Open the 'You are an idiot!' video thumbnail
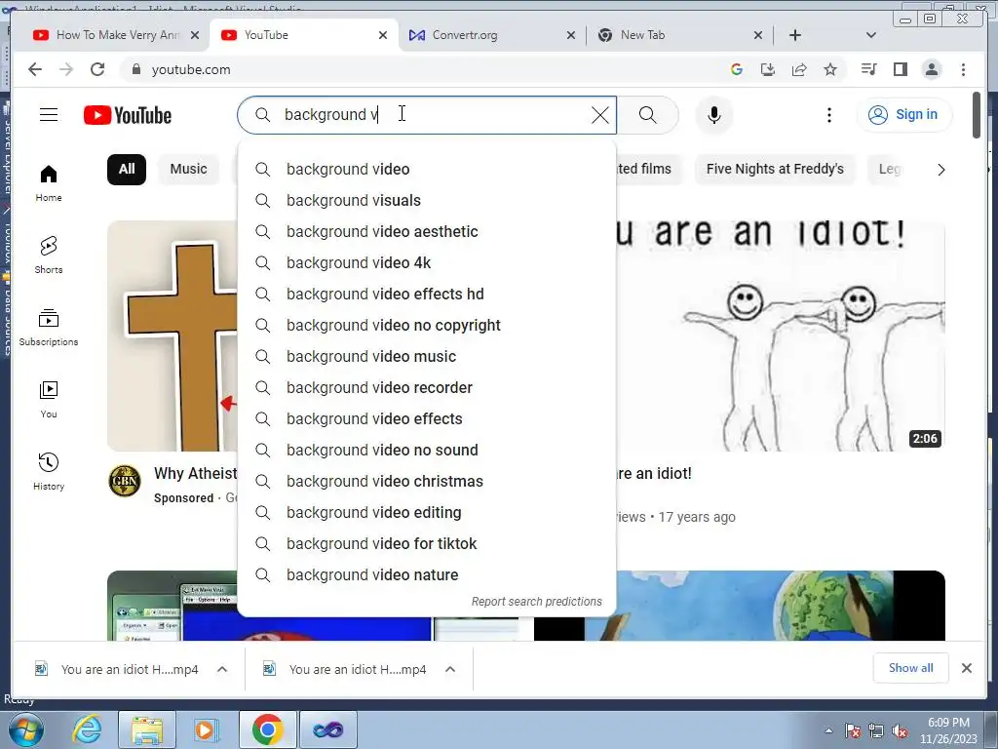 (x=781, y=335)
